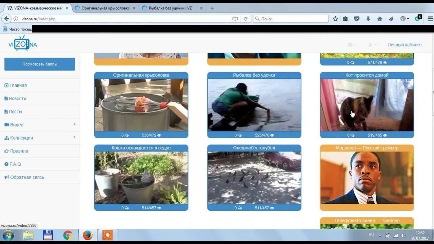Screen dimensions: 434x244
Task: Click eye icon next to 571/479
Action: click(x=385, y=63)
